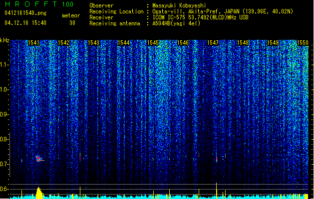Click the Receiver label
The height and width of the screenshot is (199, 314).
pyautogui.click(x=101, y=17)
